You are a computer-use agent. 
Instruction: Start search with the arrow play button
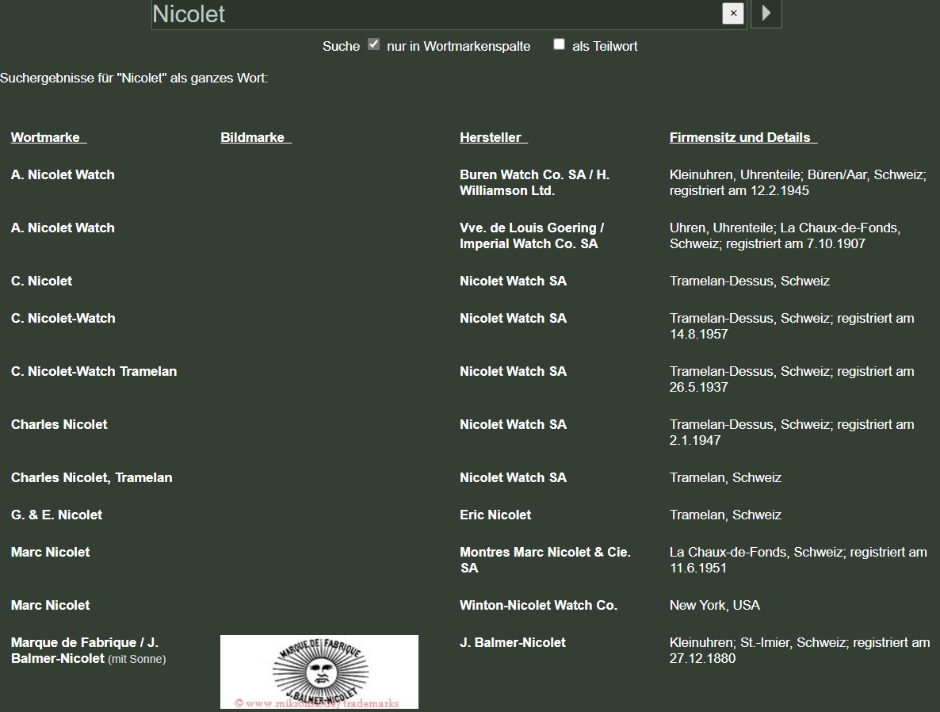(766, 13)
